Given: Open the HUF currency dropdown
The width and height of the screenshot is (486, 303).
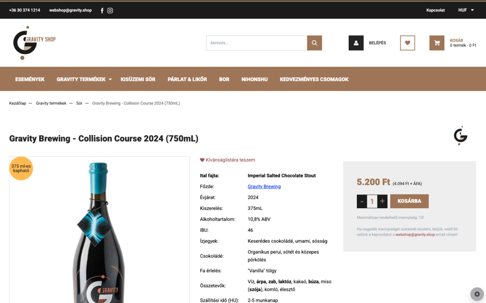Looking at the screenshot, I should click(x=466, y=10).
